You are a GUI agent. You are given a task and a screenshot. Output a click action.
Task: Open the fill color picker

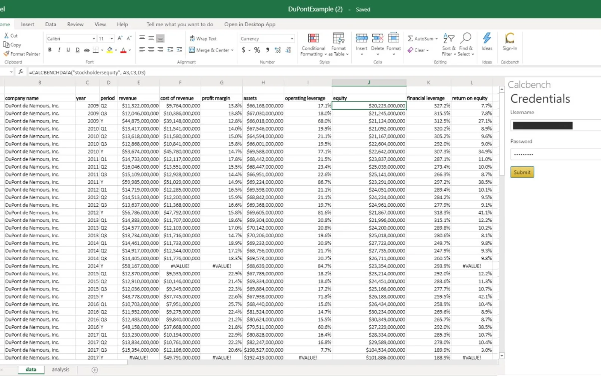(116, 50)
